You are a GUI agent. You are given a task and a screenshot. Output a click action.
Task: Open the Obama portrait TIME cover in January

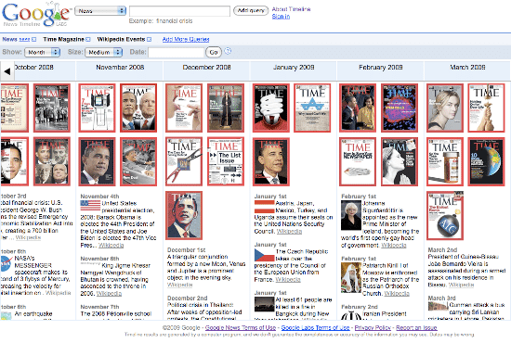(x=270, y=161)
